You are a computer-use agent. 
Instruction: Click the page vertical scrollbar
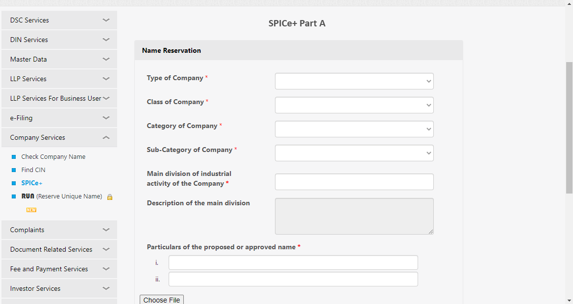(569, 128)
